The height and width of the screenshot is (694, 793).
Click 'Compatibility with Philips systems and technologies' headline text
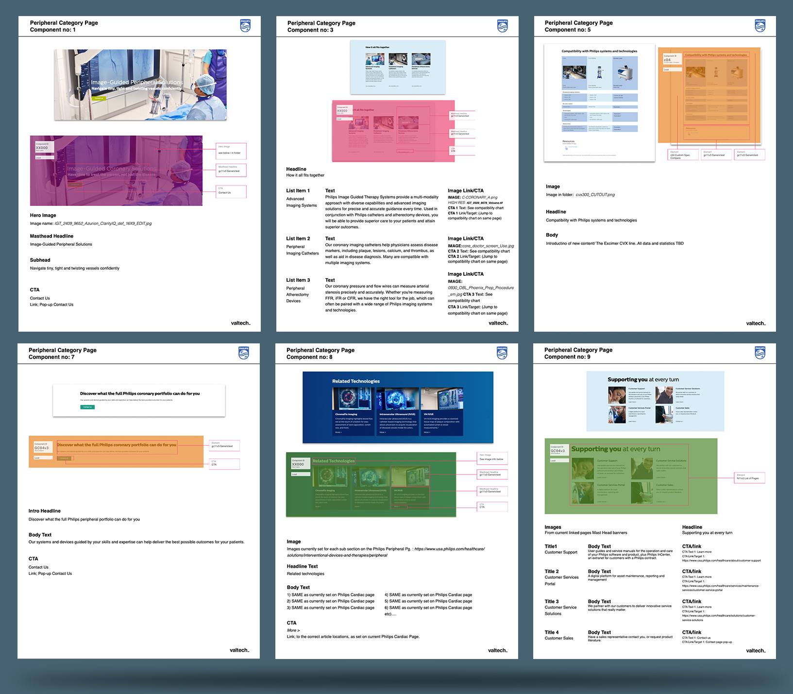[x=591, y=220]
